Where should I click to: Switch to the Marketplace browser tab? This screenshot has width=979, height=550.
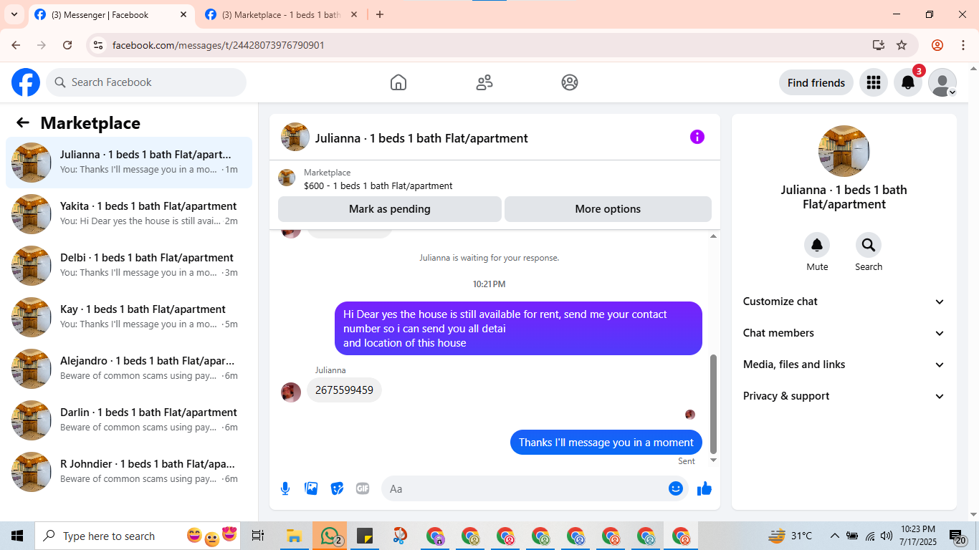(282, 14)
